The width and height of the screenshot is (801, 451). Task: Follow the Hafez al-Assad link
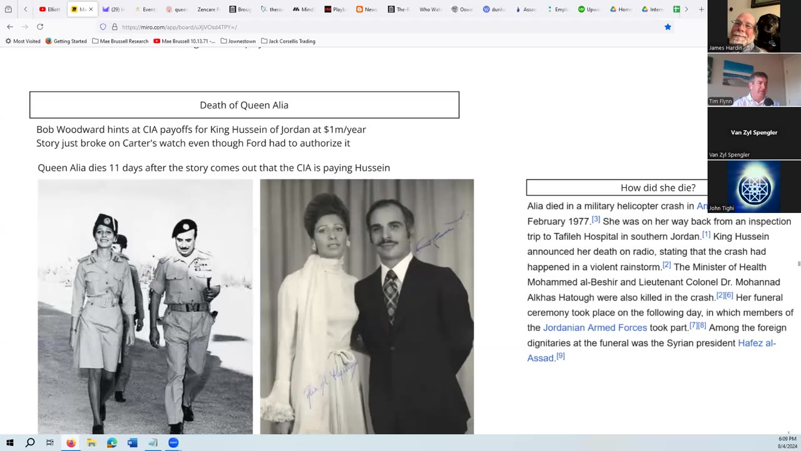click(x=651, y=350)
